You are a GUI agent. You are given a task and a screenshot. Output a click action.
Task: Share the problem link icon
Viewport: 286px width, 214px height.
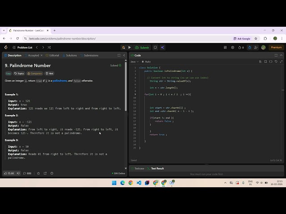click(45, 173)
